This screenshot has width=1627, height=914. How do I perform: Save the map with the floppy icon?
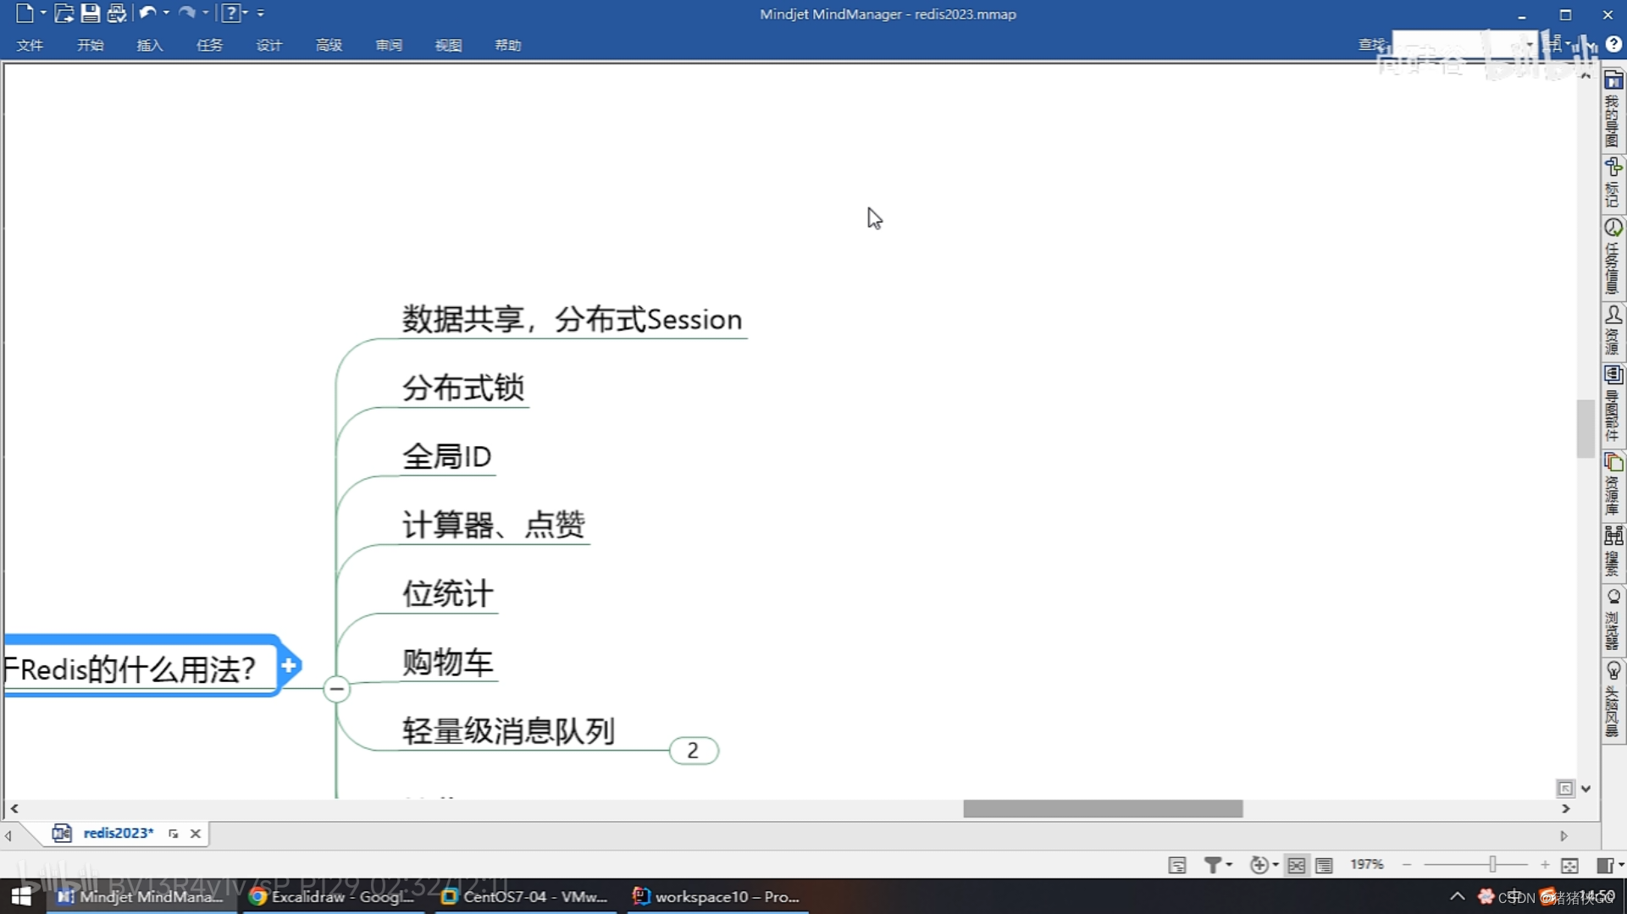(90, 13)
